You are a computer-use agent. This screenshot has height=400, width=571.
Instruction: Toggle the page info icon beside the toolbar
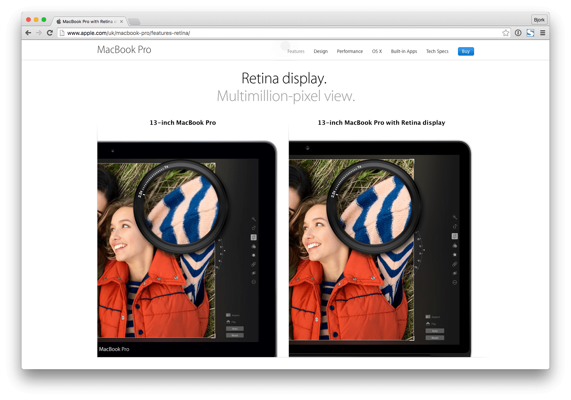[518, 33]
